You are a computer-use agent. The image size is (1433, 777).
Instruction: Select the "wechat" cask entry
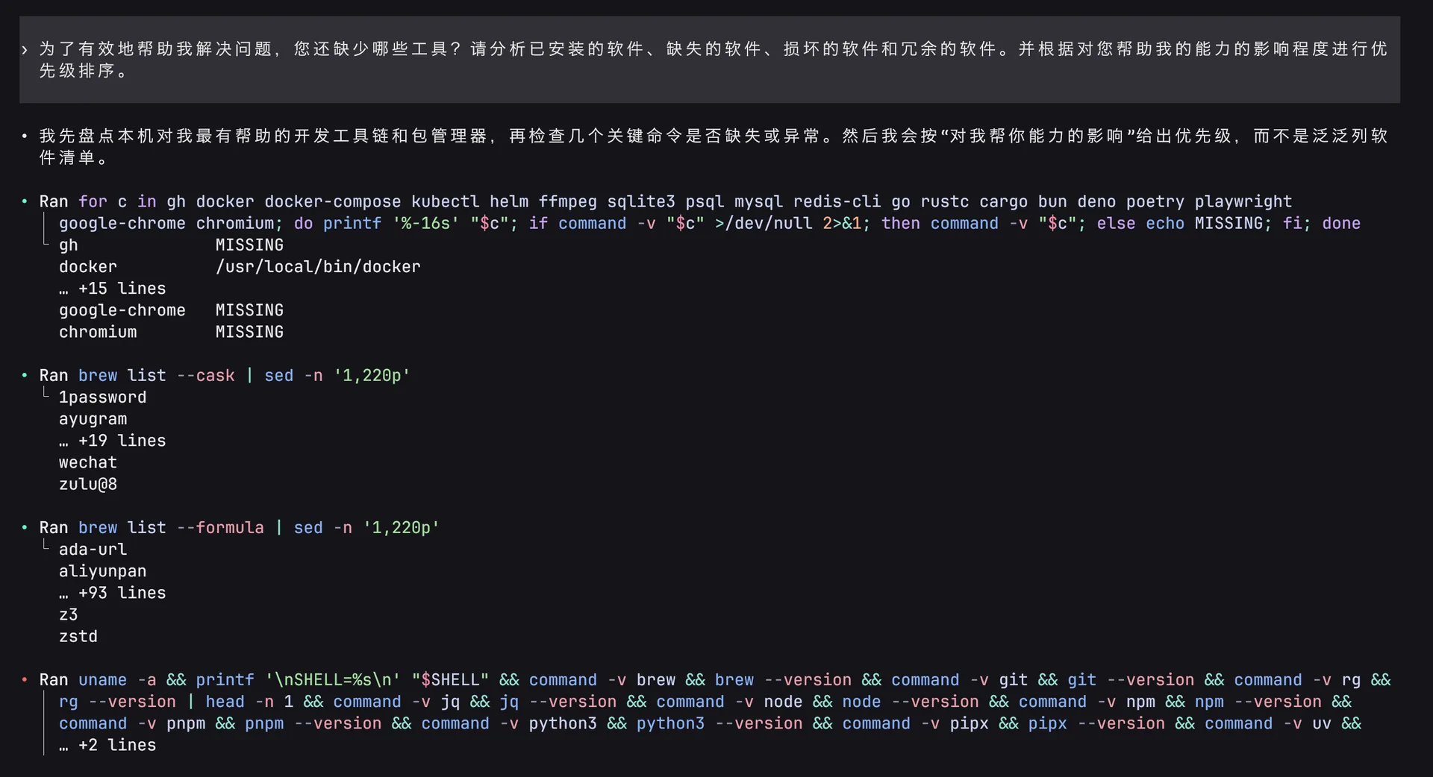pos(87,462)
